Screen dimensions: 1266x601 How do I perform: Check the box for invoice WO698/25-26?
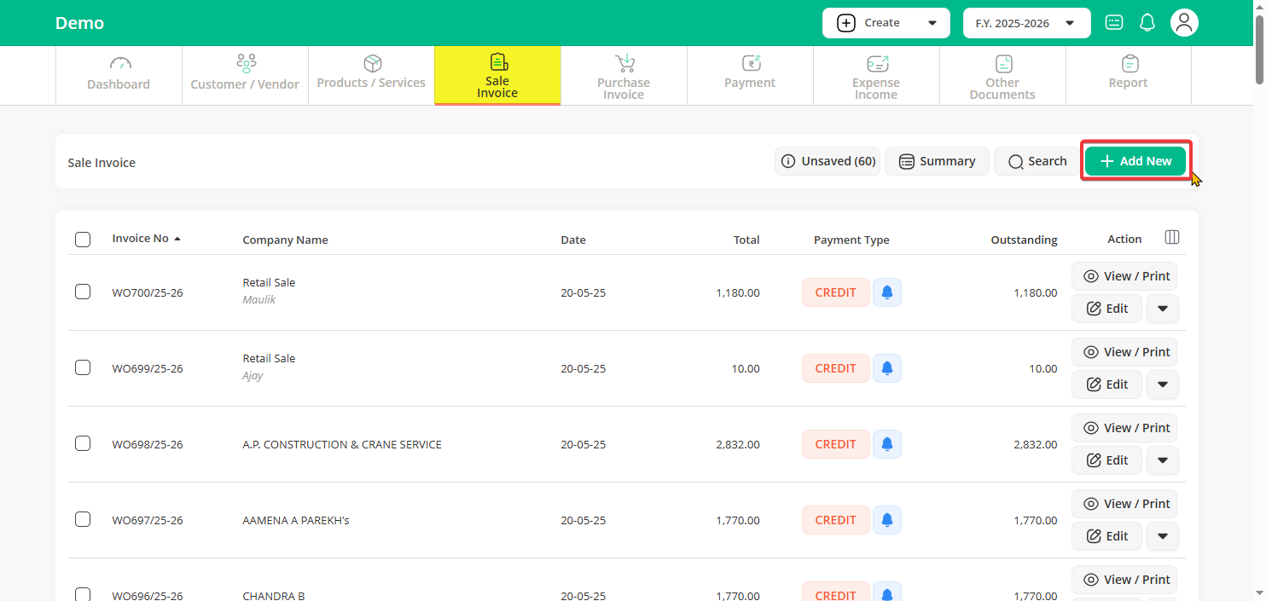pos(83,443)
